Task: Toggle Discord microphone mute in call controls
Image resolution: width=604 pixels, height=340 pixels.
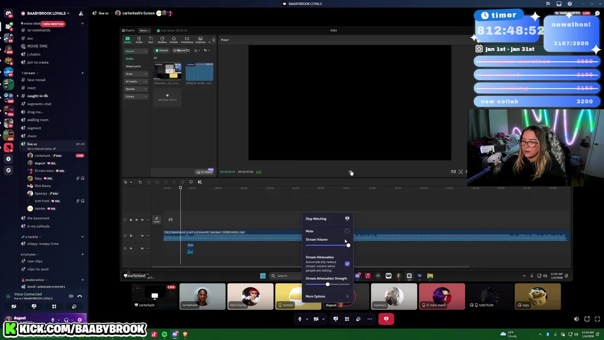Action: 299,319
